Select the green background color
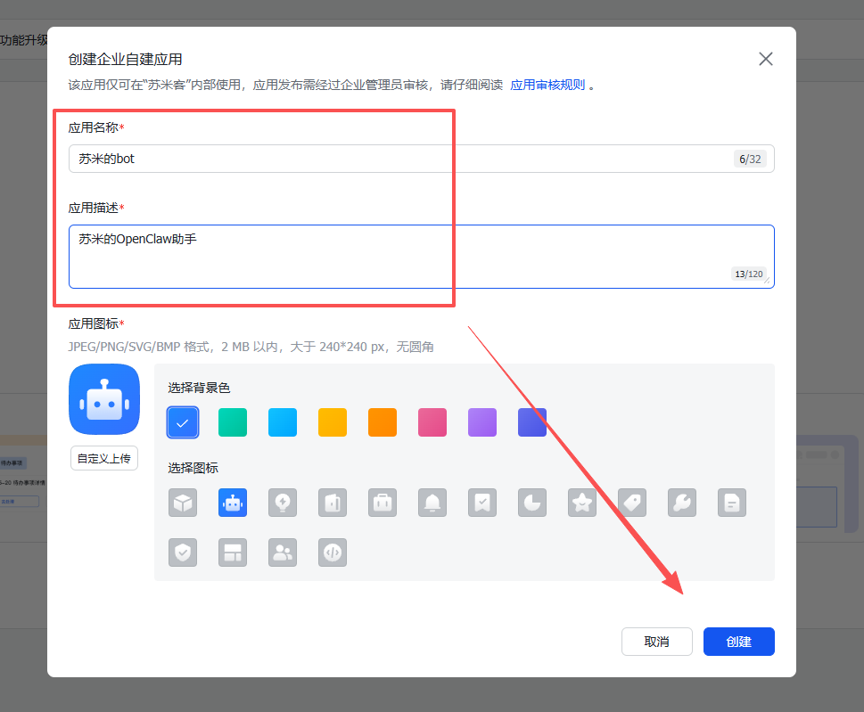The height and width of the screenshot is (712, 864). [233, 422]
